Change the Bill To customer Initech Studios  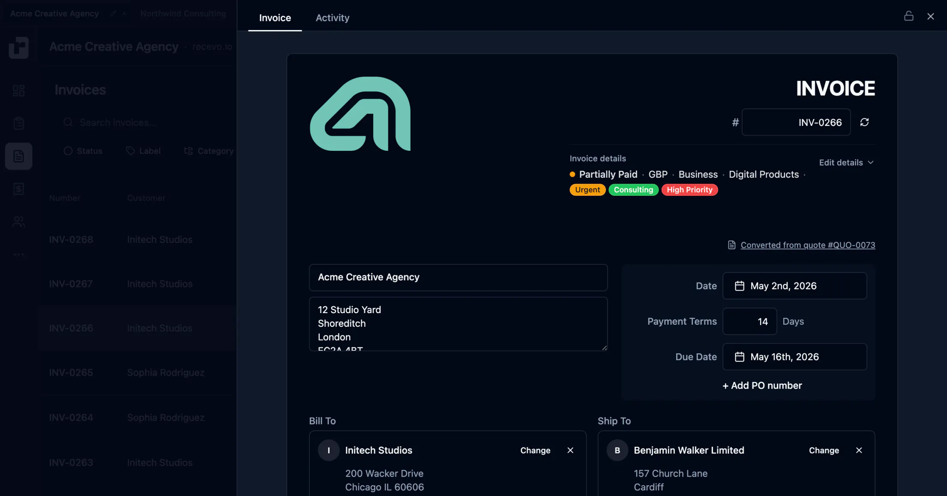(535, 450)
